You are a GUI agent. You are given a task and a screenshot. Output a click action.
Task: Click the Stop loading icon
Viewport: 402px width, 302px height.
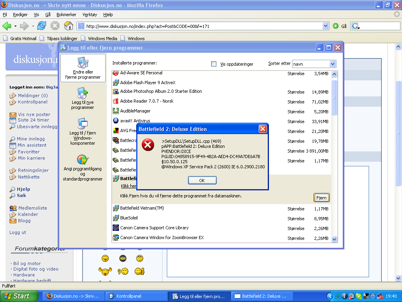[x=55, y=26]
